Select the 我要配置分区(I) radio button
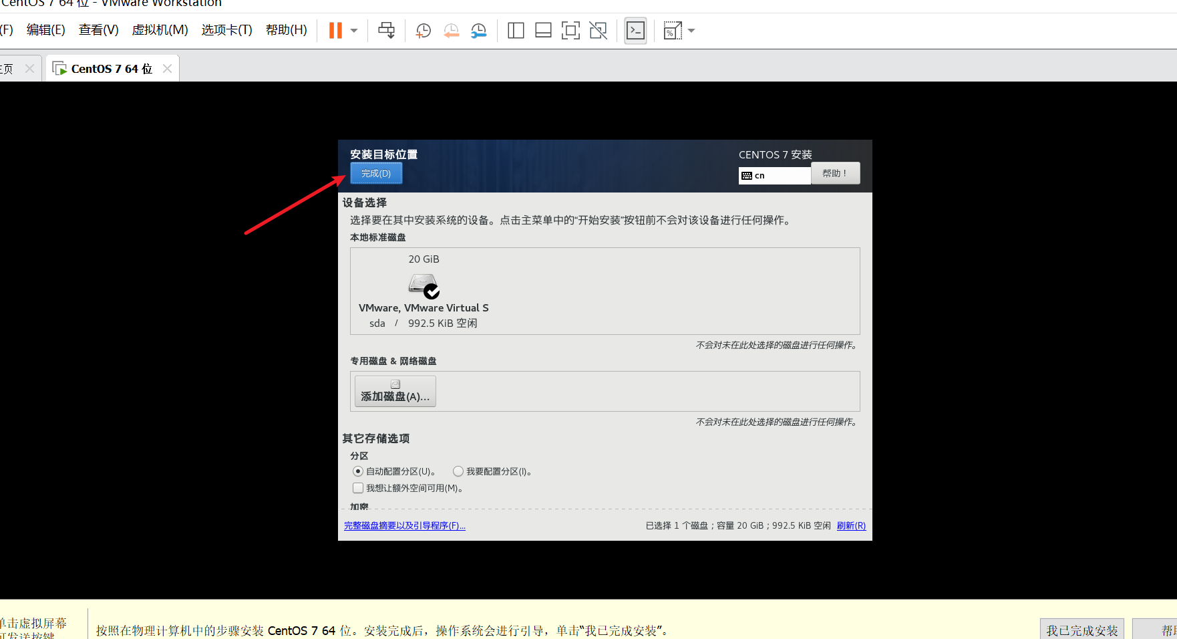 click(x=458, y=471)
